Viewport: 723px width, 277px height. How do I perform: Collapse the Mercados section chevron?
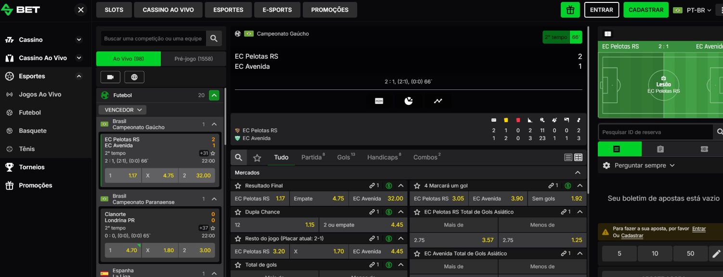click(x=578, y=173)
